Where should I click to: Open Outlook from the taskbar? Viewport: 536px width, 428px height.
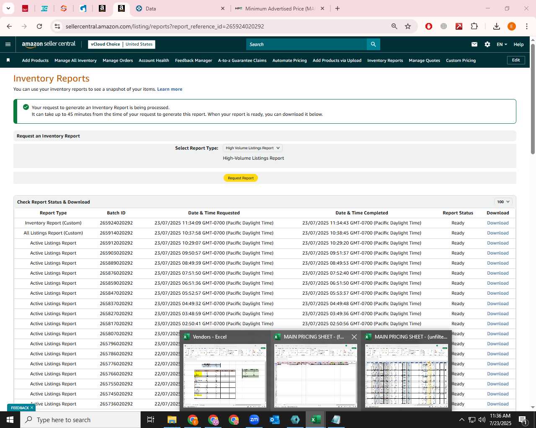(275, 420)
